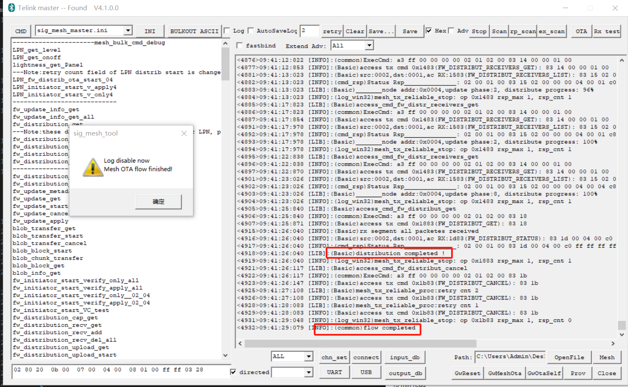The height and width of the screenshot is (387, 628).
Task: Click the Save button
Action: [410, 31]
